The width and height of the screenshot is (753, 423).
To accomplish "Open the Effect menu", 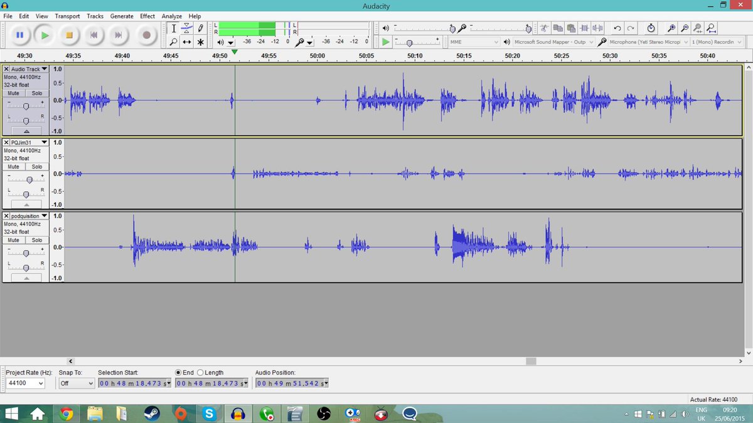I will 147,16.
